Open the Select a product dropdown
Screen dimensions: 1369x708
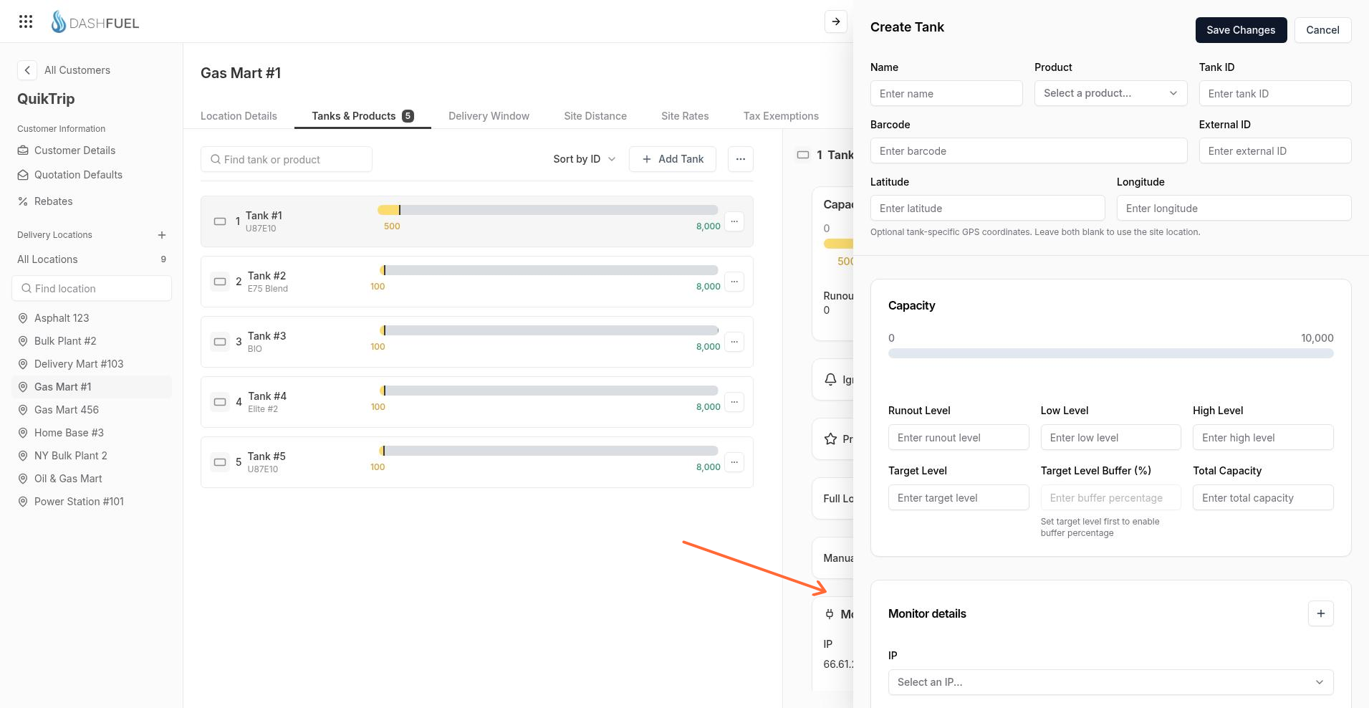tap(1110, 93)
